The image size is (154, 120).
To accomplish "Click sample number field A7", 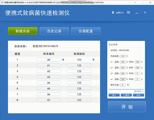I will click(x=49, y=100).
